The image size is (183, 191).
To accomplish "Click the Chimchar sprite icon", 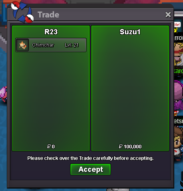I will click(22, 45).
